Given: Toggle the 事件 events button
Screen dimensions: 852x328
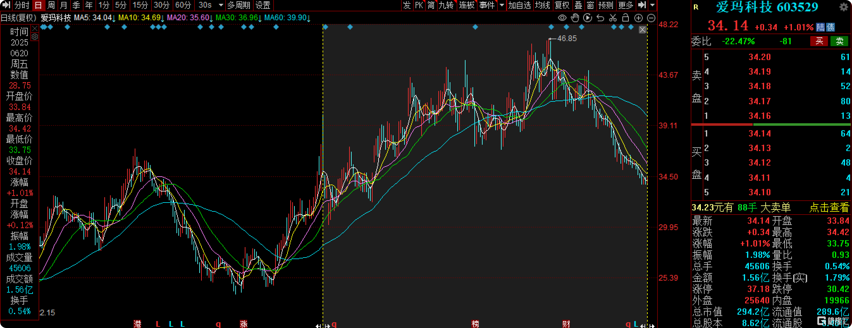Looking at the screenshot, I should point(487,5).
